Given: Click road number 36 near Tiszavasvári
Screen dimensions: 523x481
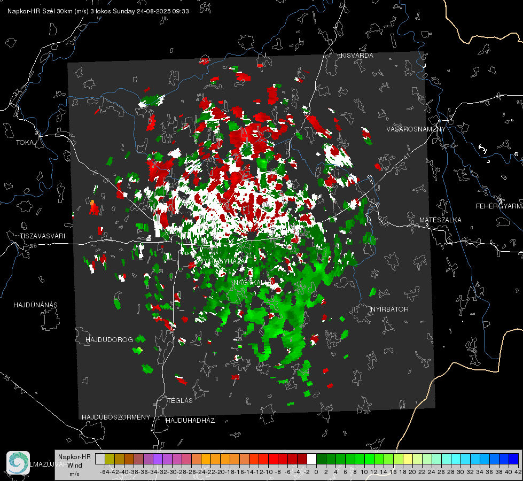Looking at the screenshot, I should (33, 246).
